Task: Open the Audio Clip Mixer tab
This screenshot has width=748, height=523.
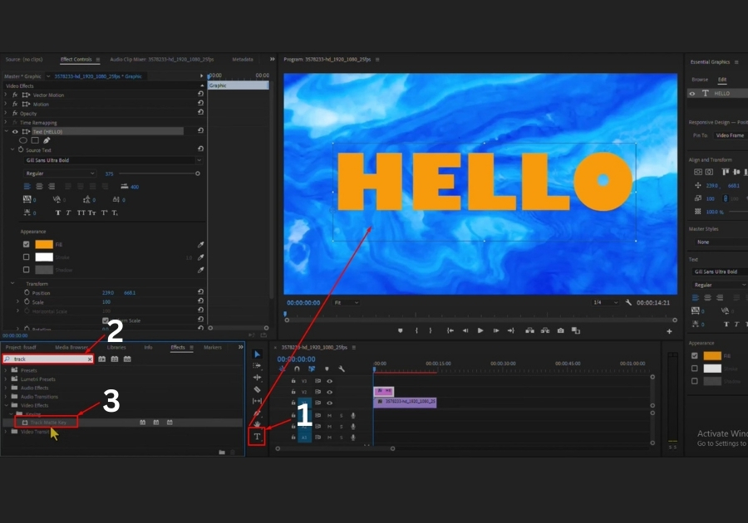Action: coord(161,60)
